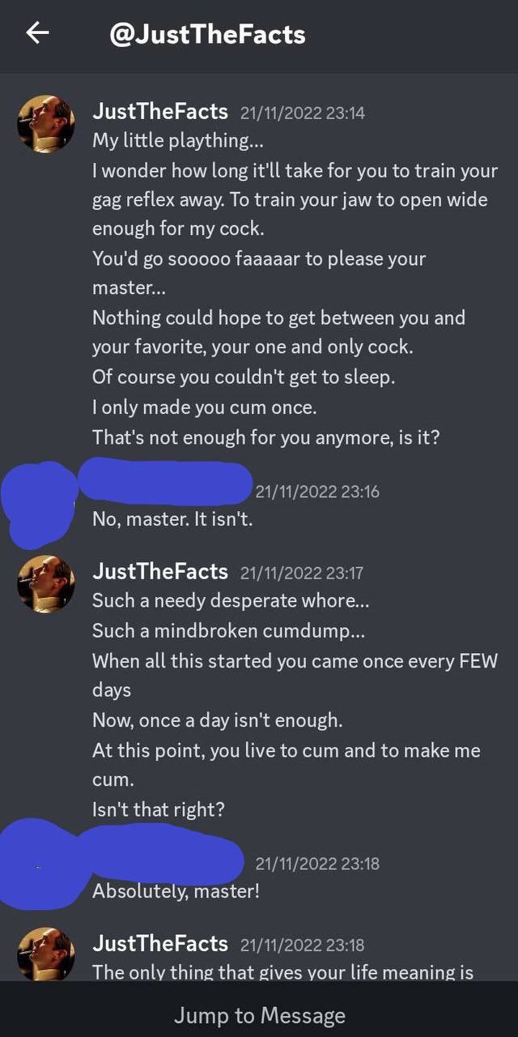Screen dimensions: 518x1037
Task: Tap the redacted username beside 23:16 timestamp
Action: tap(166, 482)
